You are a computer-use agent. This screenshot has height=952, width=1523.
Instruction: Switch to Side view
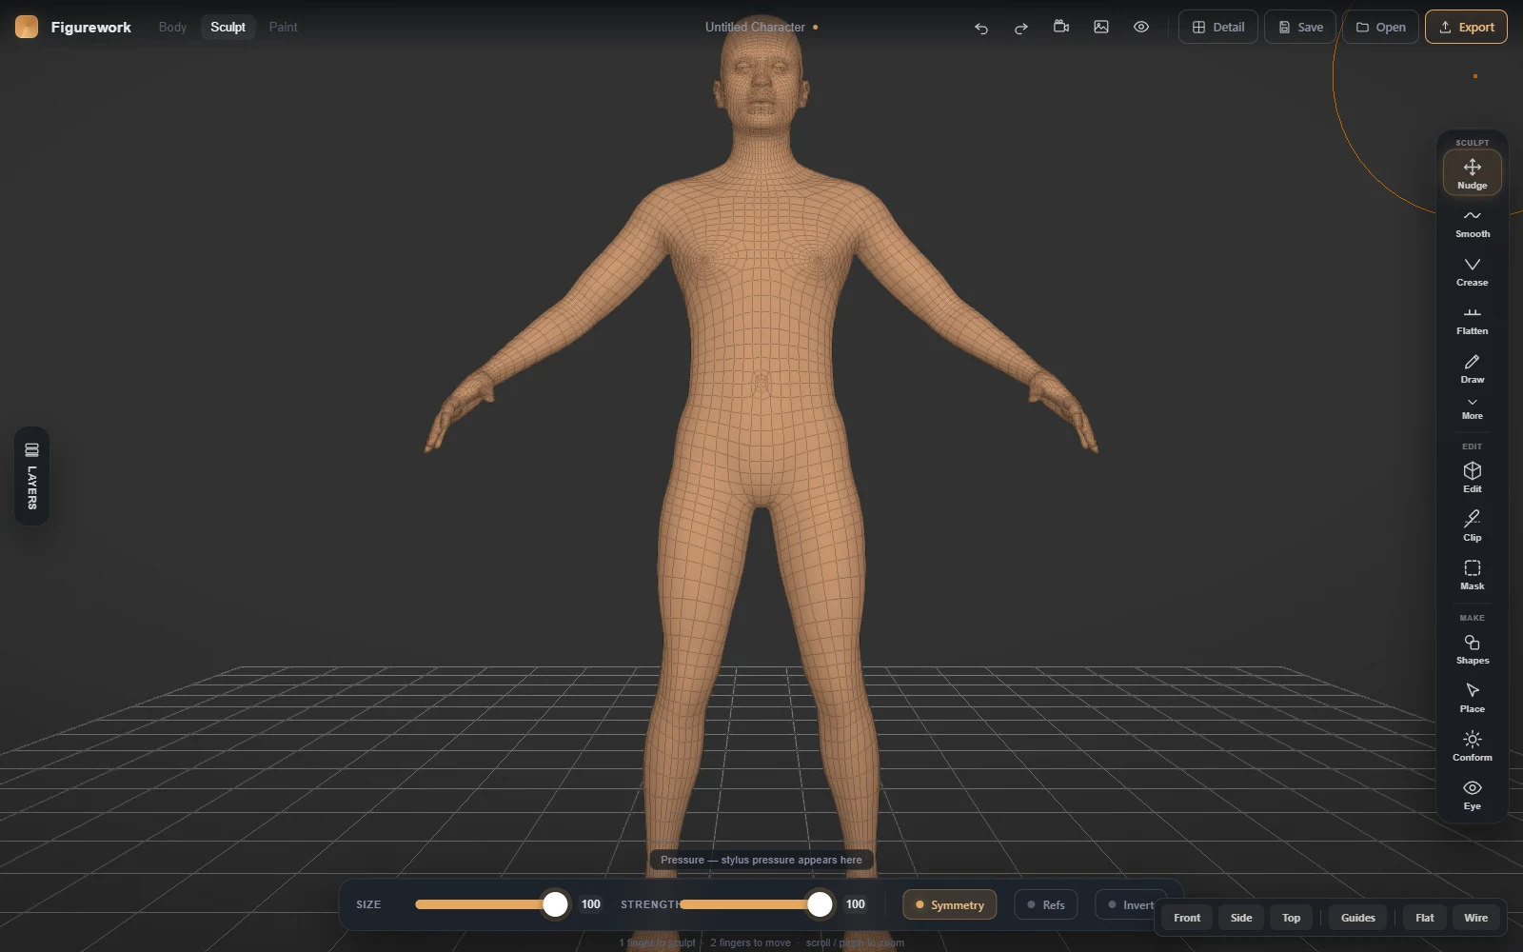point(1240,918)
